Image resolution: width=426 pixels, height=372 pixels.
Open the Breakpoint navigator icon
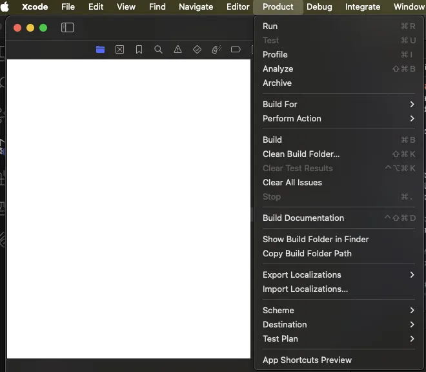236,50
